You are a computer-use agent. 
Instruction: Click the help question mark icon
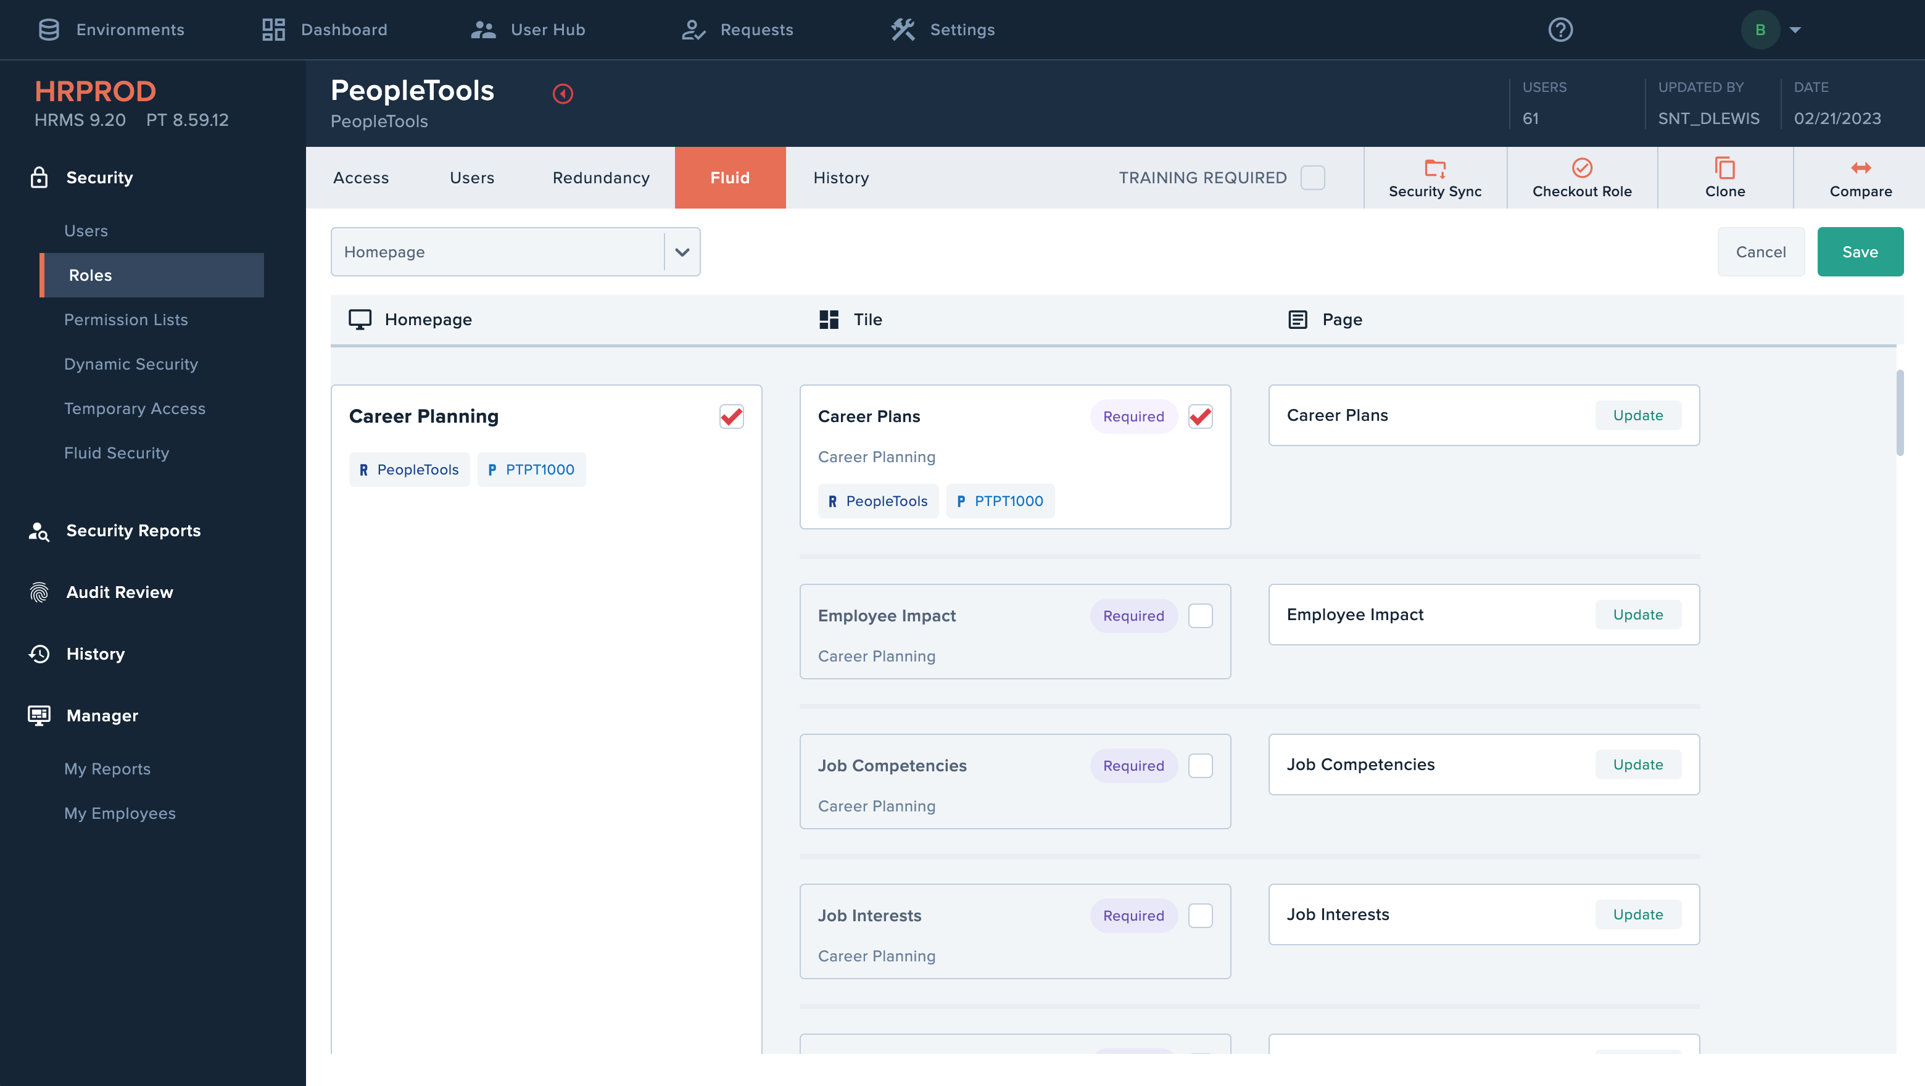pos(1560,30)
